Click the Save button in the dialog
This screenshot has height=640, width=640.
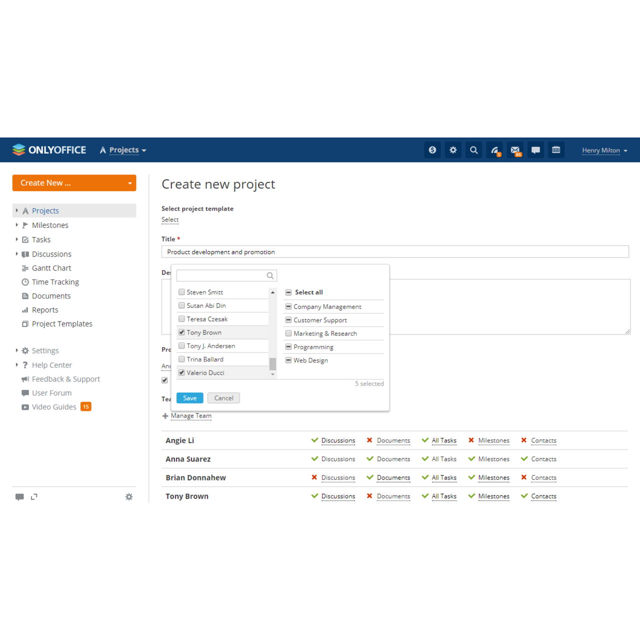(x=189, y=398)
